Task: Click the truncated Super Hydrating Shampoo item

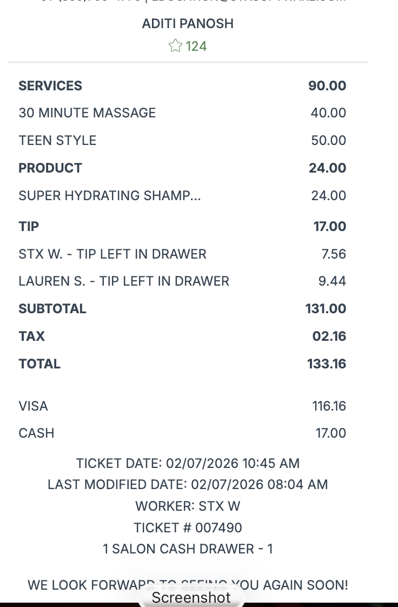Action: pos(109,196)
